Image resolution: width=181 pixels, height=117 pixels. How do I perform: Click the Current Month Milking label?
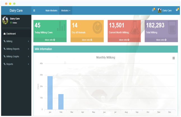click(119, 32)
